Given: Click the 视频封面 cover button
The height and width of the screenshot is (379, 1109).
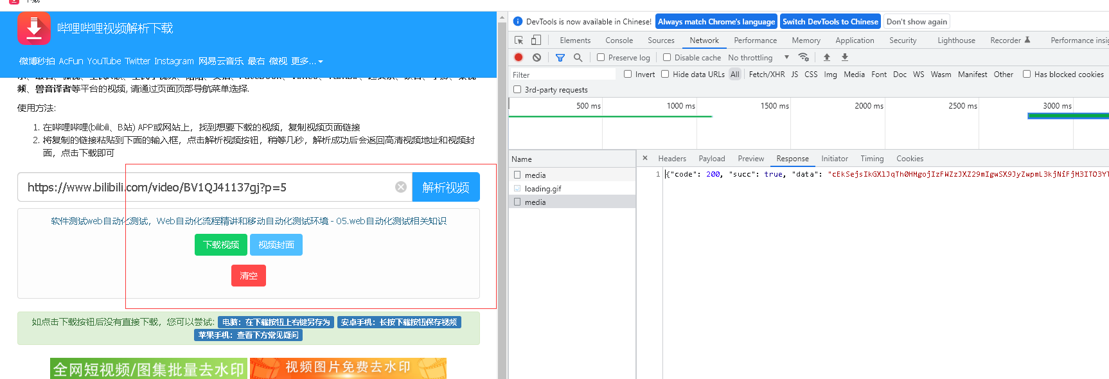Looking at the screenshot, I should (276, 245).
